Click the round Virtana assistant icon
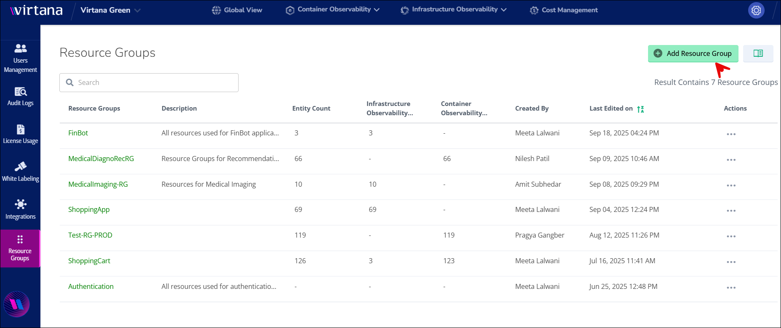Screen dimensions: 781x328 point(17,304)
